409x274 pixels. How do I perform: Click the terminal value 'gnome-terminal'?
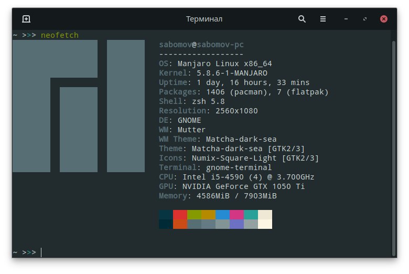pos(239,167)
